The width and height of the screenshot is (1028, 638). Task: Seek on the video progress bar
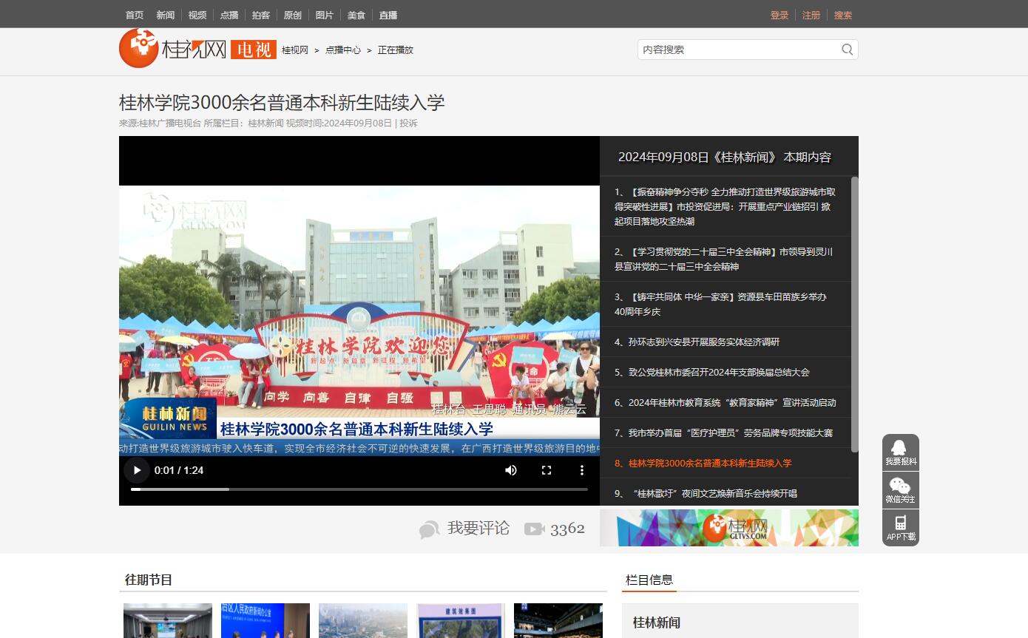click(x=359, y=489)
